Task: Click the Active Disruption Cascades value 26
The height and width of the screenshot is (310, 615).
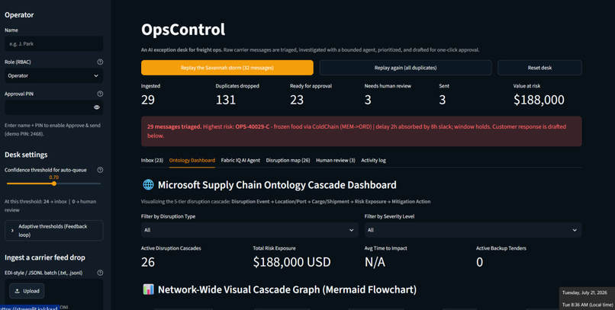Action: [x=148, y=262]
